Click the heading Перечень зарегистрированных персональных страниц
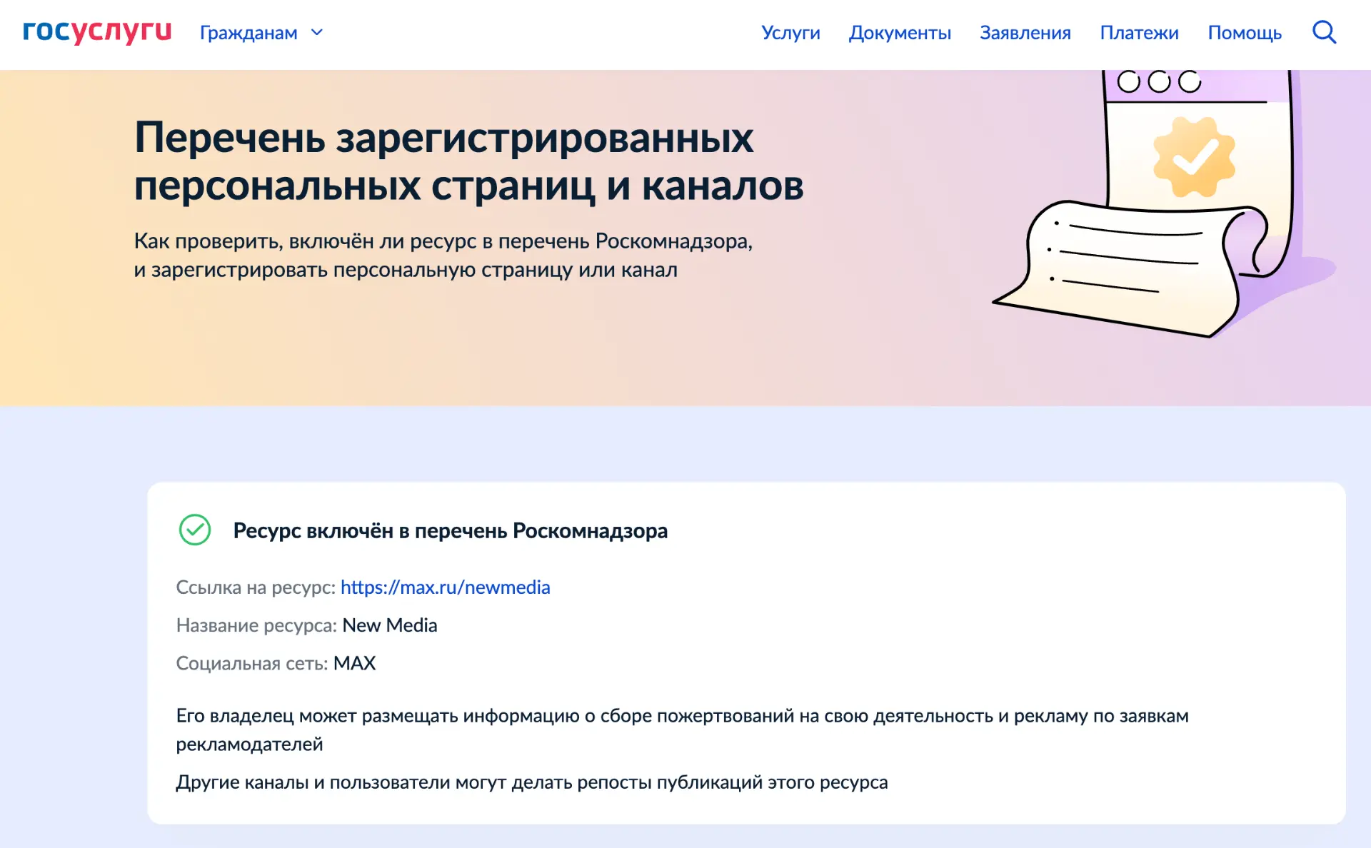This screenshot has height=848, width=1371. pos(468,161)
